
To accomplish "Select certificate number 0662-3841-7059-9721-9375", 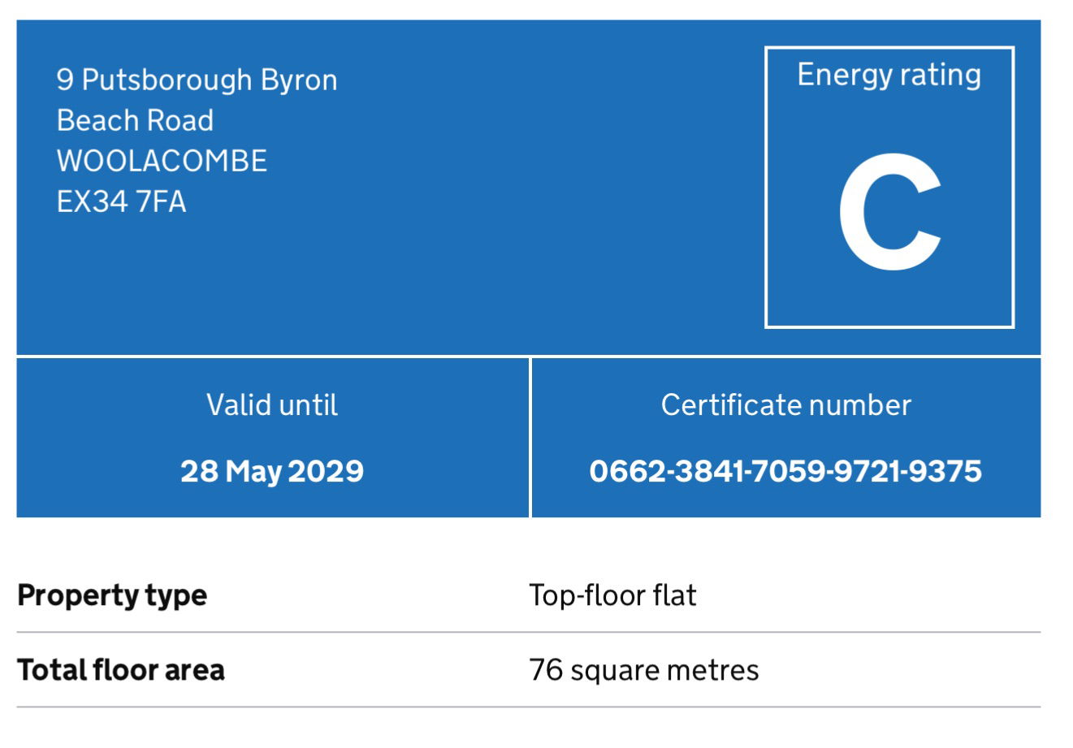I will click(785, 471).
